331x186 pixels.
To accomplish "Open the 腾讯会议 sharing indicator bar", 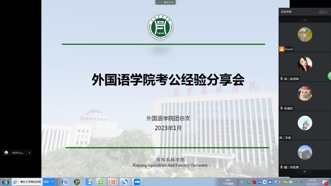I will 165,2.
